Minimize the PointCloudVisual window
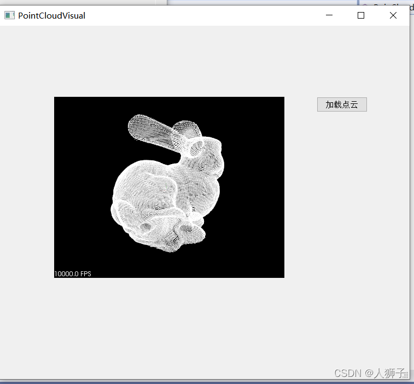The image size is (414, 384). (x=329, y=15)
